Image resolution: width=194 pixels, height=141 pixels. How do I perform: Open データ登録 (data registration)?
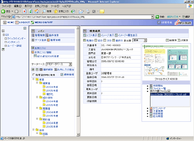tap(39, 40)
